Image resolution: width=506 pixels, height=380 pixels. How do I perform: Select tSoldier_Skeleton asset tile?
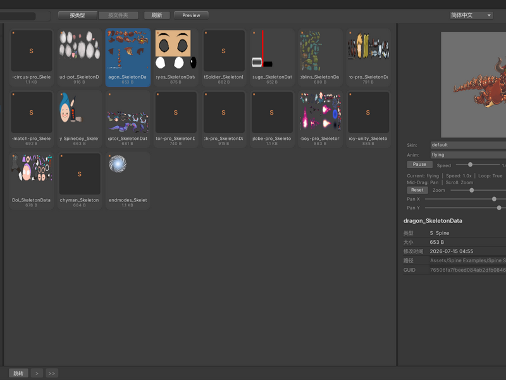tap(224, 57)
